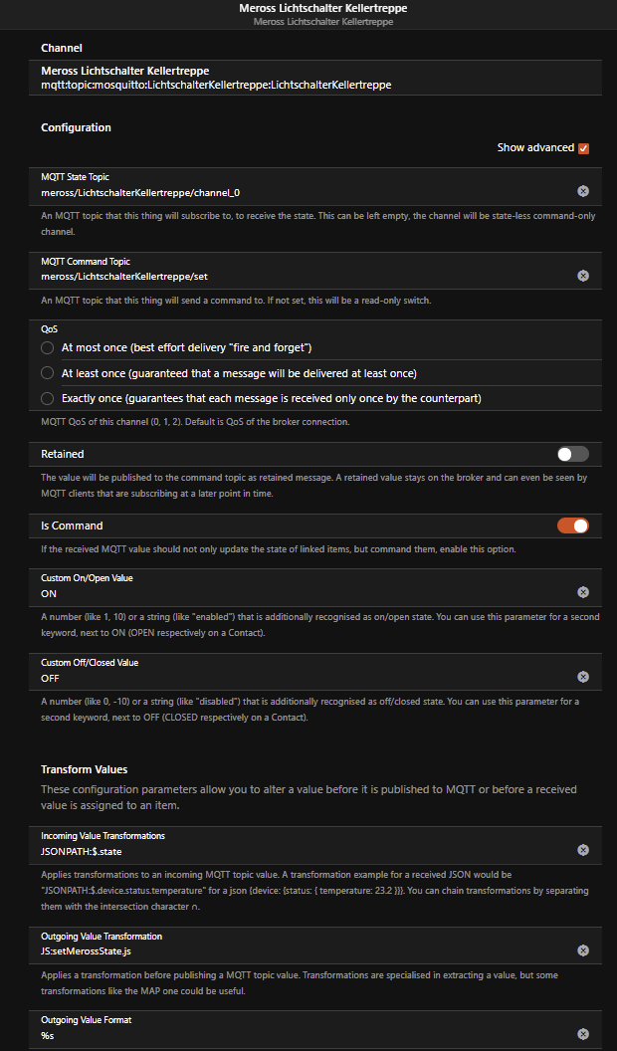
Task: Enable the Retained toggle
Action: [573, 454]
